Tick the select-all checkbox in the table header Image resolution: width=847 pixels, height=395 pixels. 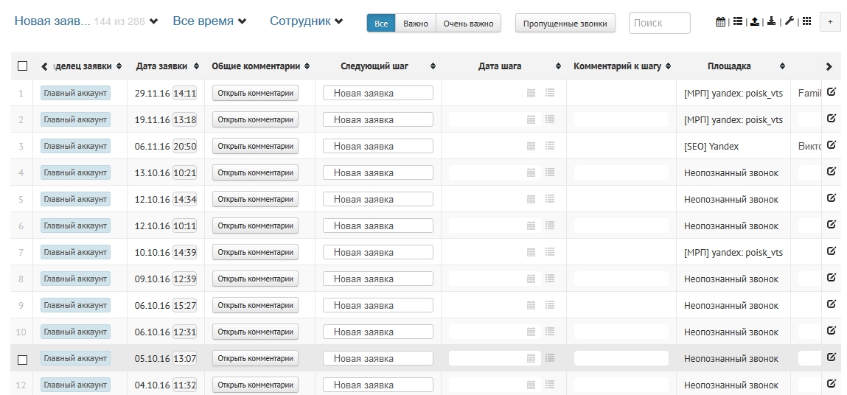coord(22,66)
